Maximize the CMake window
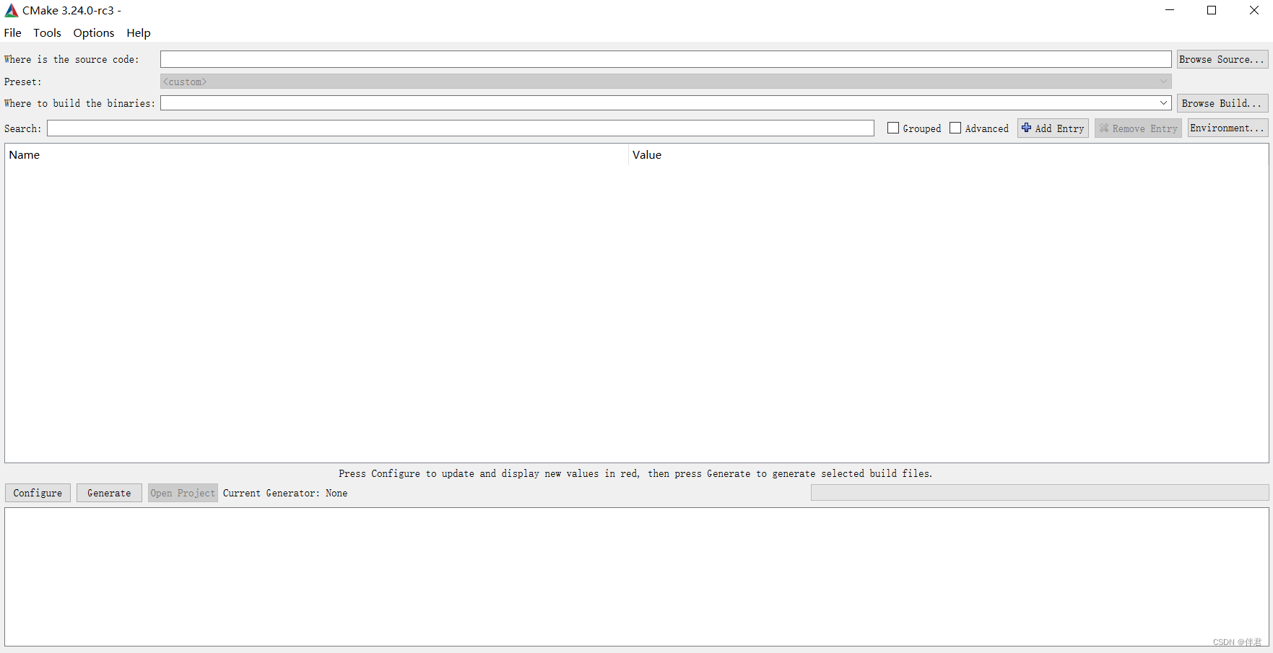The width and height of the screenshot is (1273, 653). coord(1212,10)
